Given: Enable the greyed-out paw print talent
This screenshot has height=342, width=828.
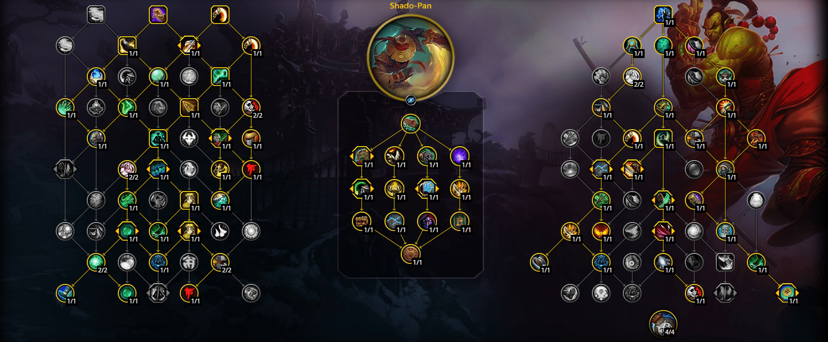Looking at the screenshot, I should (x=601, y=77).
